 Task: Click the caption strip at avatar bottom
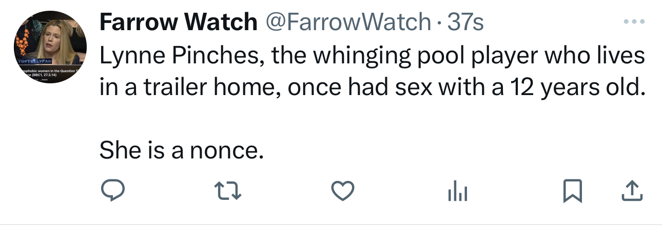coord(47,74)
